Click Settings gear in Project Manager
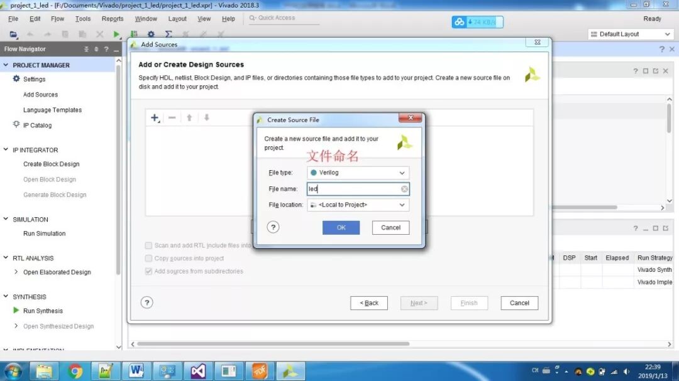 (x=16, y=78)
